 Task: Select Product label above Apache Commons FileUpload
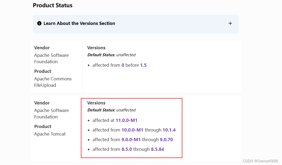(x=43, y=71)
